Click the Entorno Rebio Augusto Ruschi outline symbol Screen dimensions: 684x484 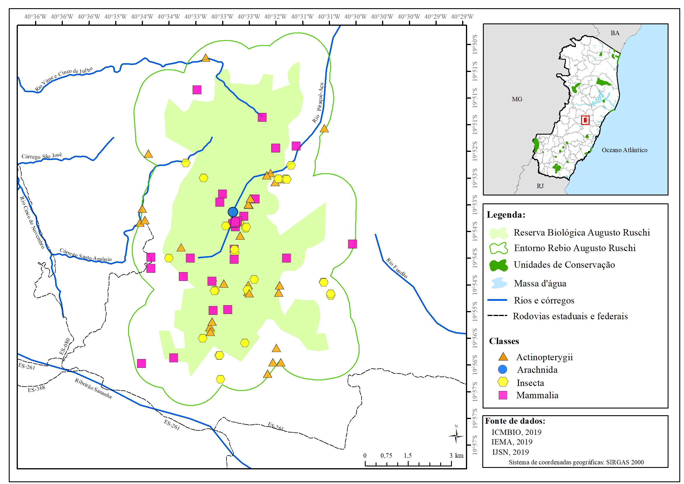tap(499, 248)
